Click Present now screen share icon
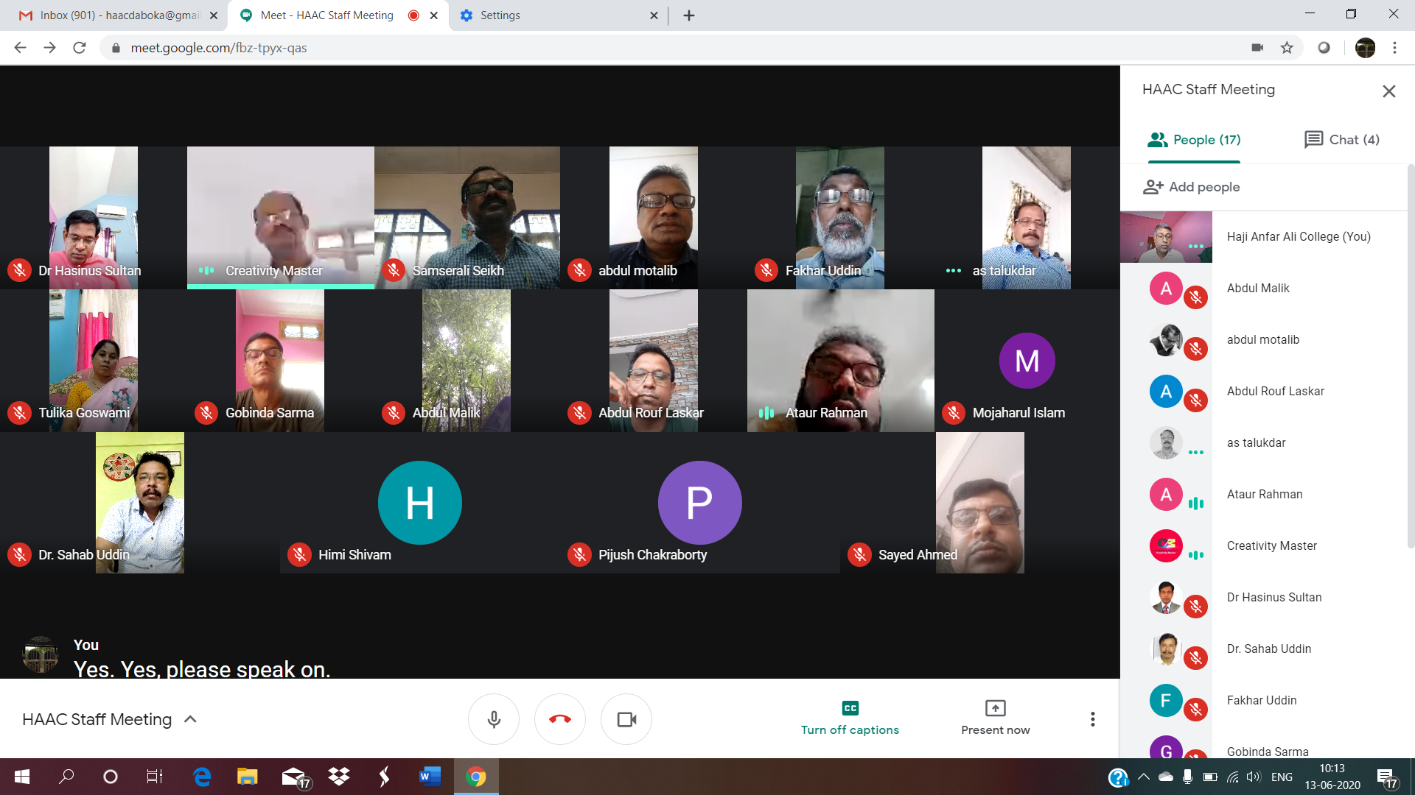This screenshot has width=1415, height=795. pyautogui.click(x=995, y=708)
